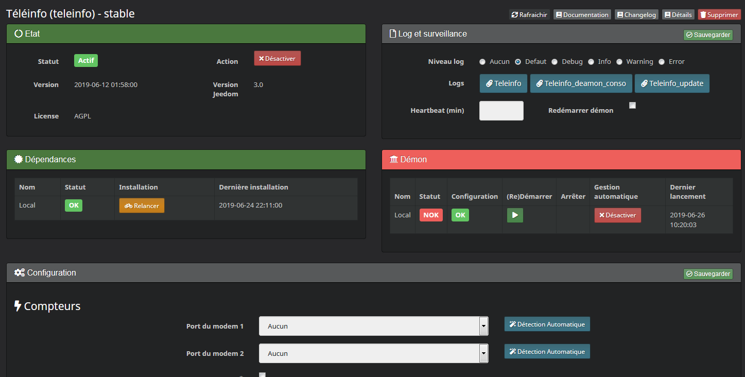The image size is (745, 377).
Task: Click last launch date 2019-06-26
Action: [687, 215]
